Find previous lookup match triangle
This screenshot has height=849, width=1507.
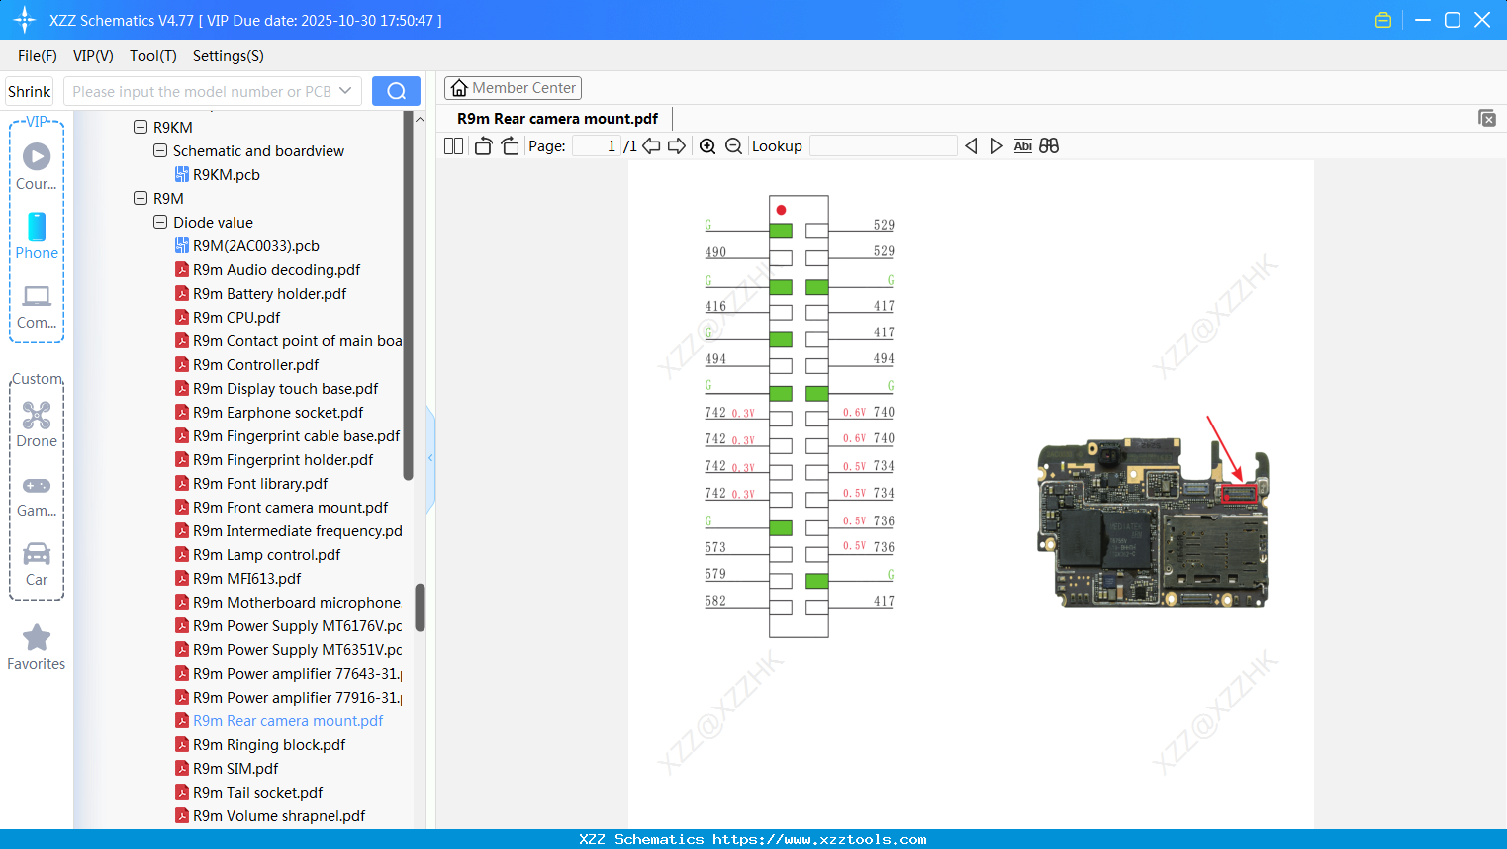(x=971, y=146)
